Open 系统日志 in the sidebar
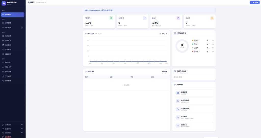 [13, 45]
